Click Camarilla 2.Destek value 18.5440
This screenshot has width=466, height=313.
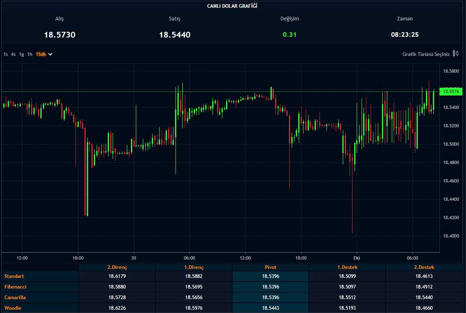424,297
